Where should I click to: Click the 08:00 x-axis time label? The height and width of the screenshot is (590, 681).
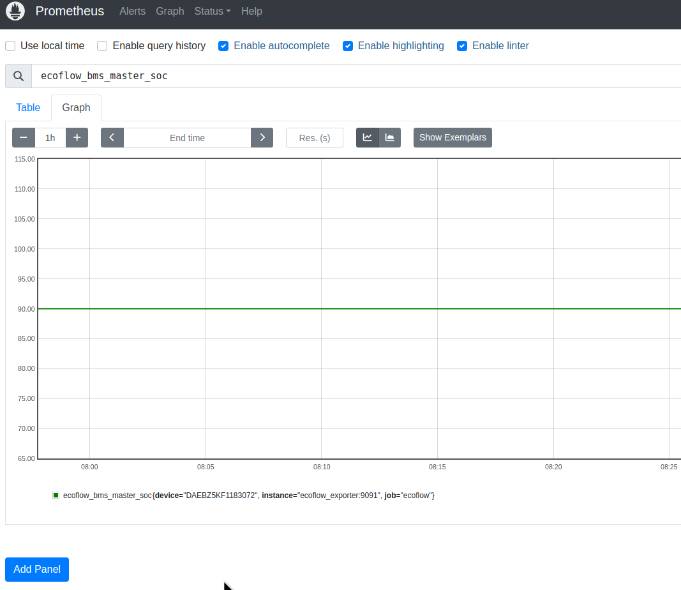89,467
